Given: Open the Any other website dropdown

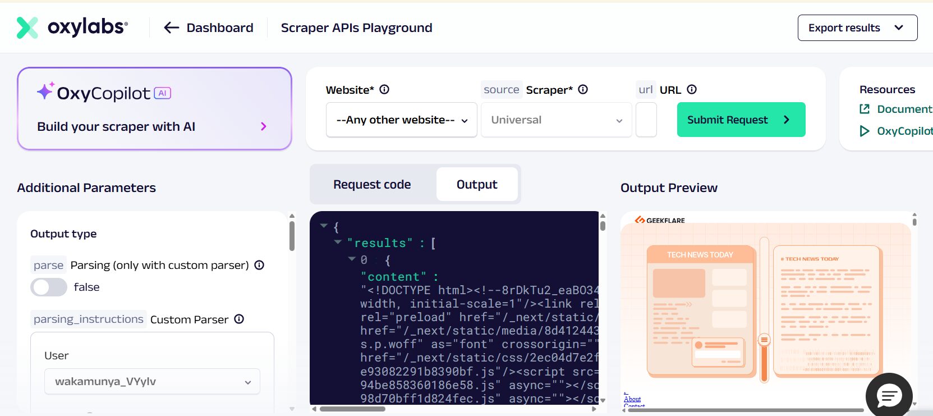Looking at the screenshot, I should point(402,120).
